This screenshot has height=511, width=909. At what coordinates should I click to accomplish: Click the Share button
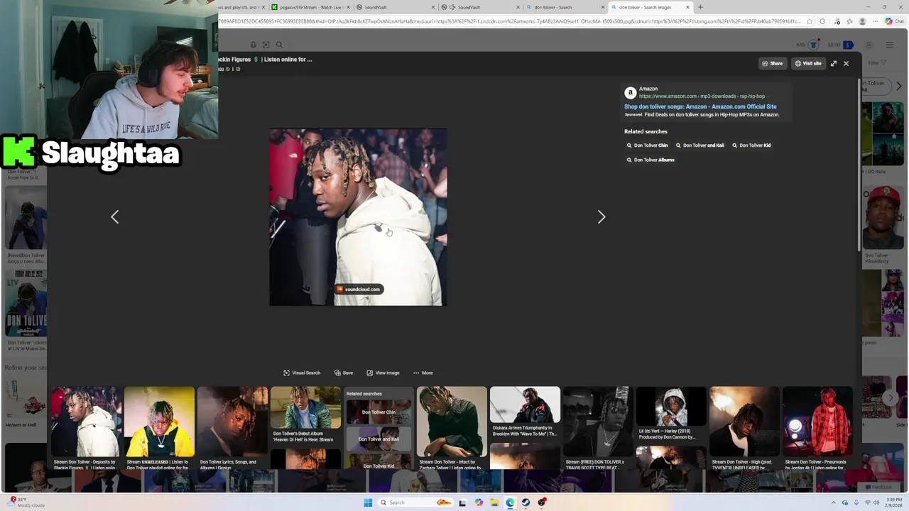(x=772, y=64)
